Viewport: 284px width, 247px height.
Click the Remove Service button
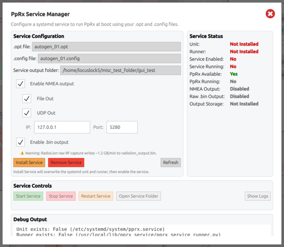pyautogui.click(x=66, y=163)
